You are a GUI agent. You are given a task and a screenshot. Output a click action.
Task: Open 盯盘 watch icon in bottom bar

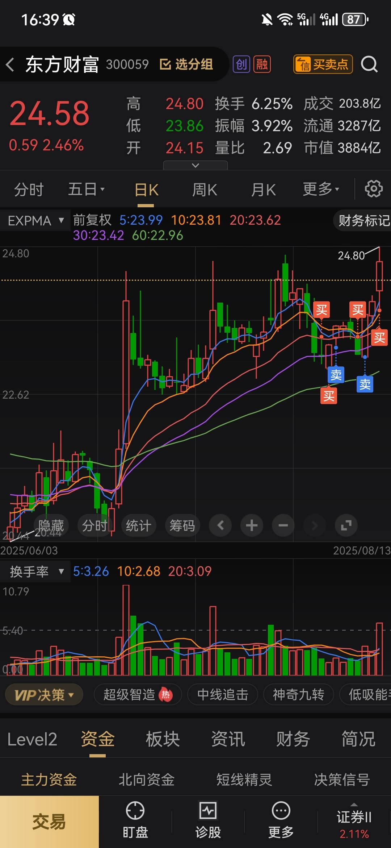135,820
